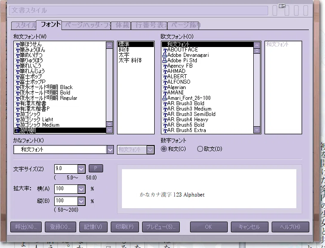The height and width of the screenshot is (248, 325).
Task: Select ABOUTFACE Western font
Action: point(208,50)
